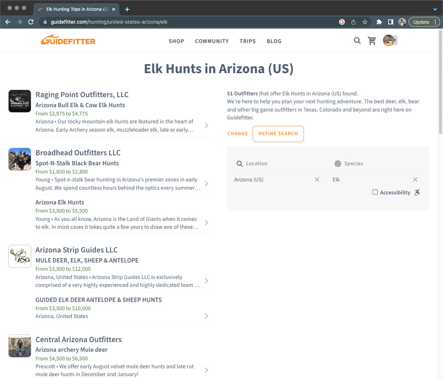
Task: Clear the Elk species filter
Action: point(415,180)
